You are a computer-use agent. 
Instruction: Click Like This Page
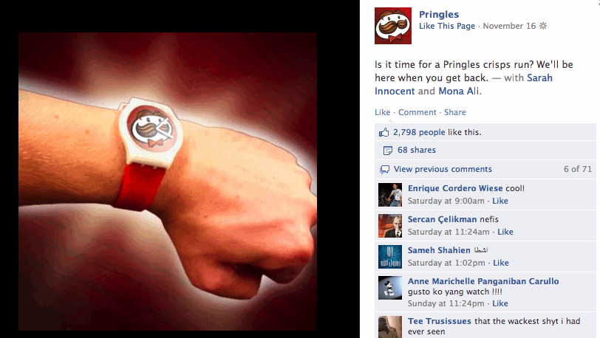[x=446, y=26]
